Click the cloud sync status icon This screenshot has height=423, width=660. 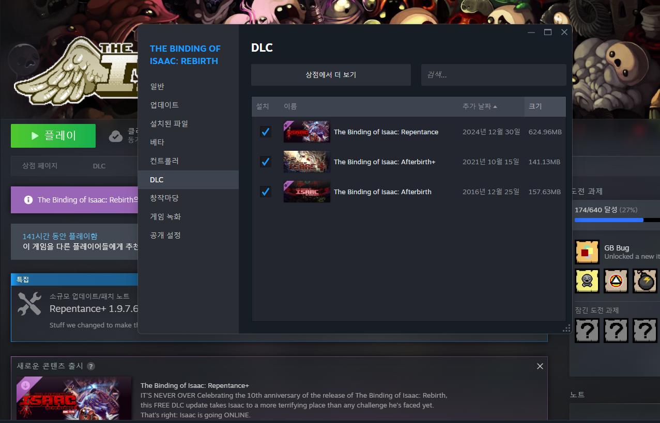point(116,136)
